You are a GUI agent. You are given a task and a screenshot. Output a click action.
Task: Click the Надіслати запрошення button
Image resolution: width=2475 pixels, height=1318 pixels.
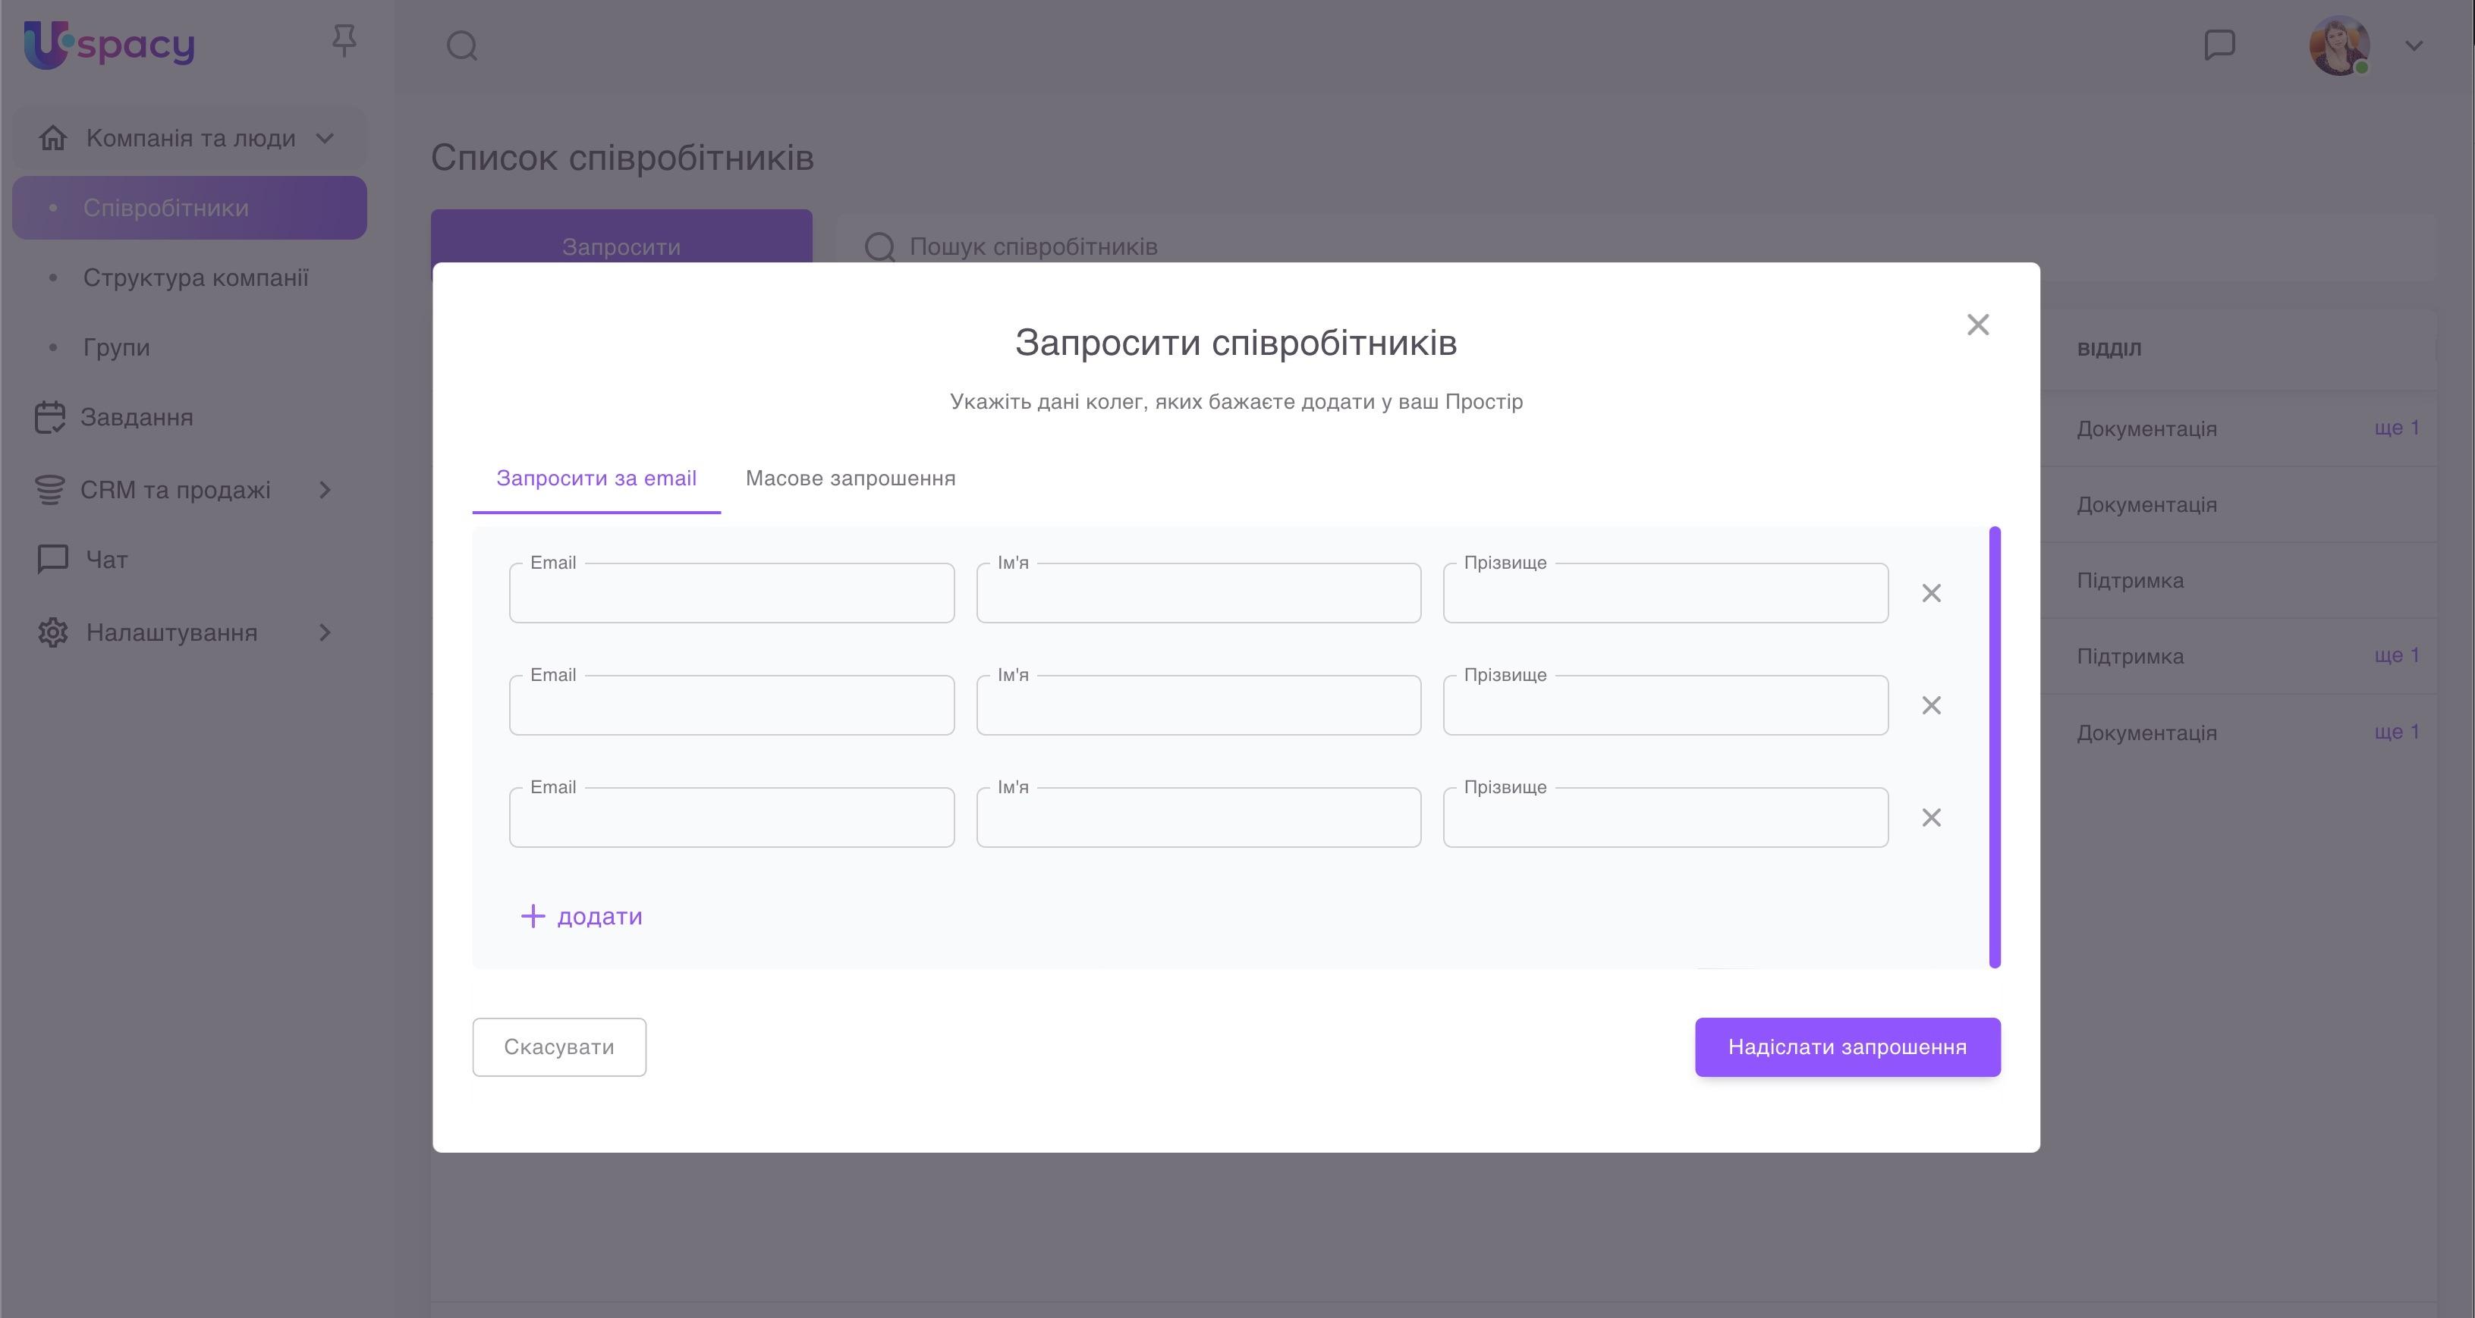tap(1847, 1047)
